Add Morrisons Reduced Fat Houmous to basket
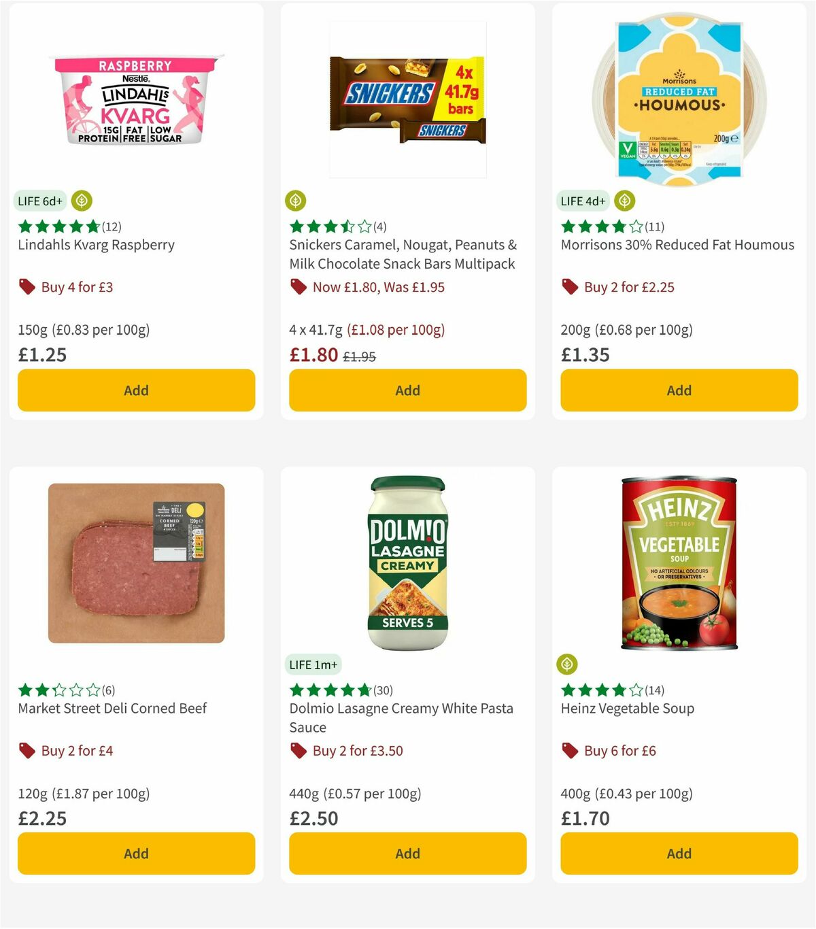Screen dimensions: 816x929 [679, 390]
